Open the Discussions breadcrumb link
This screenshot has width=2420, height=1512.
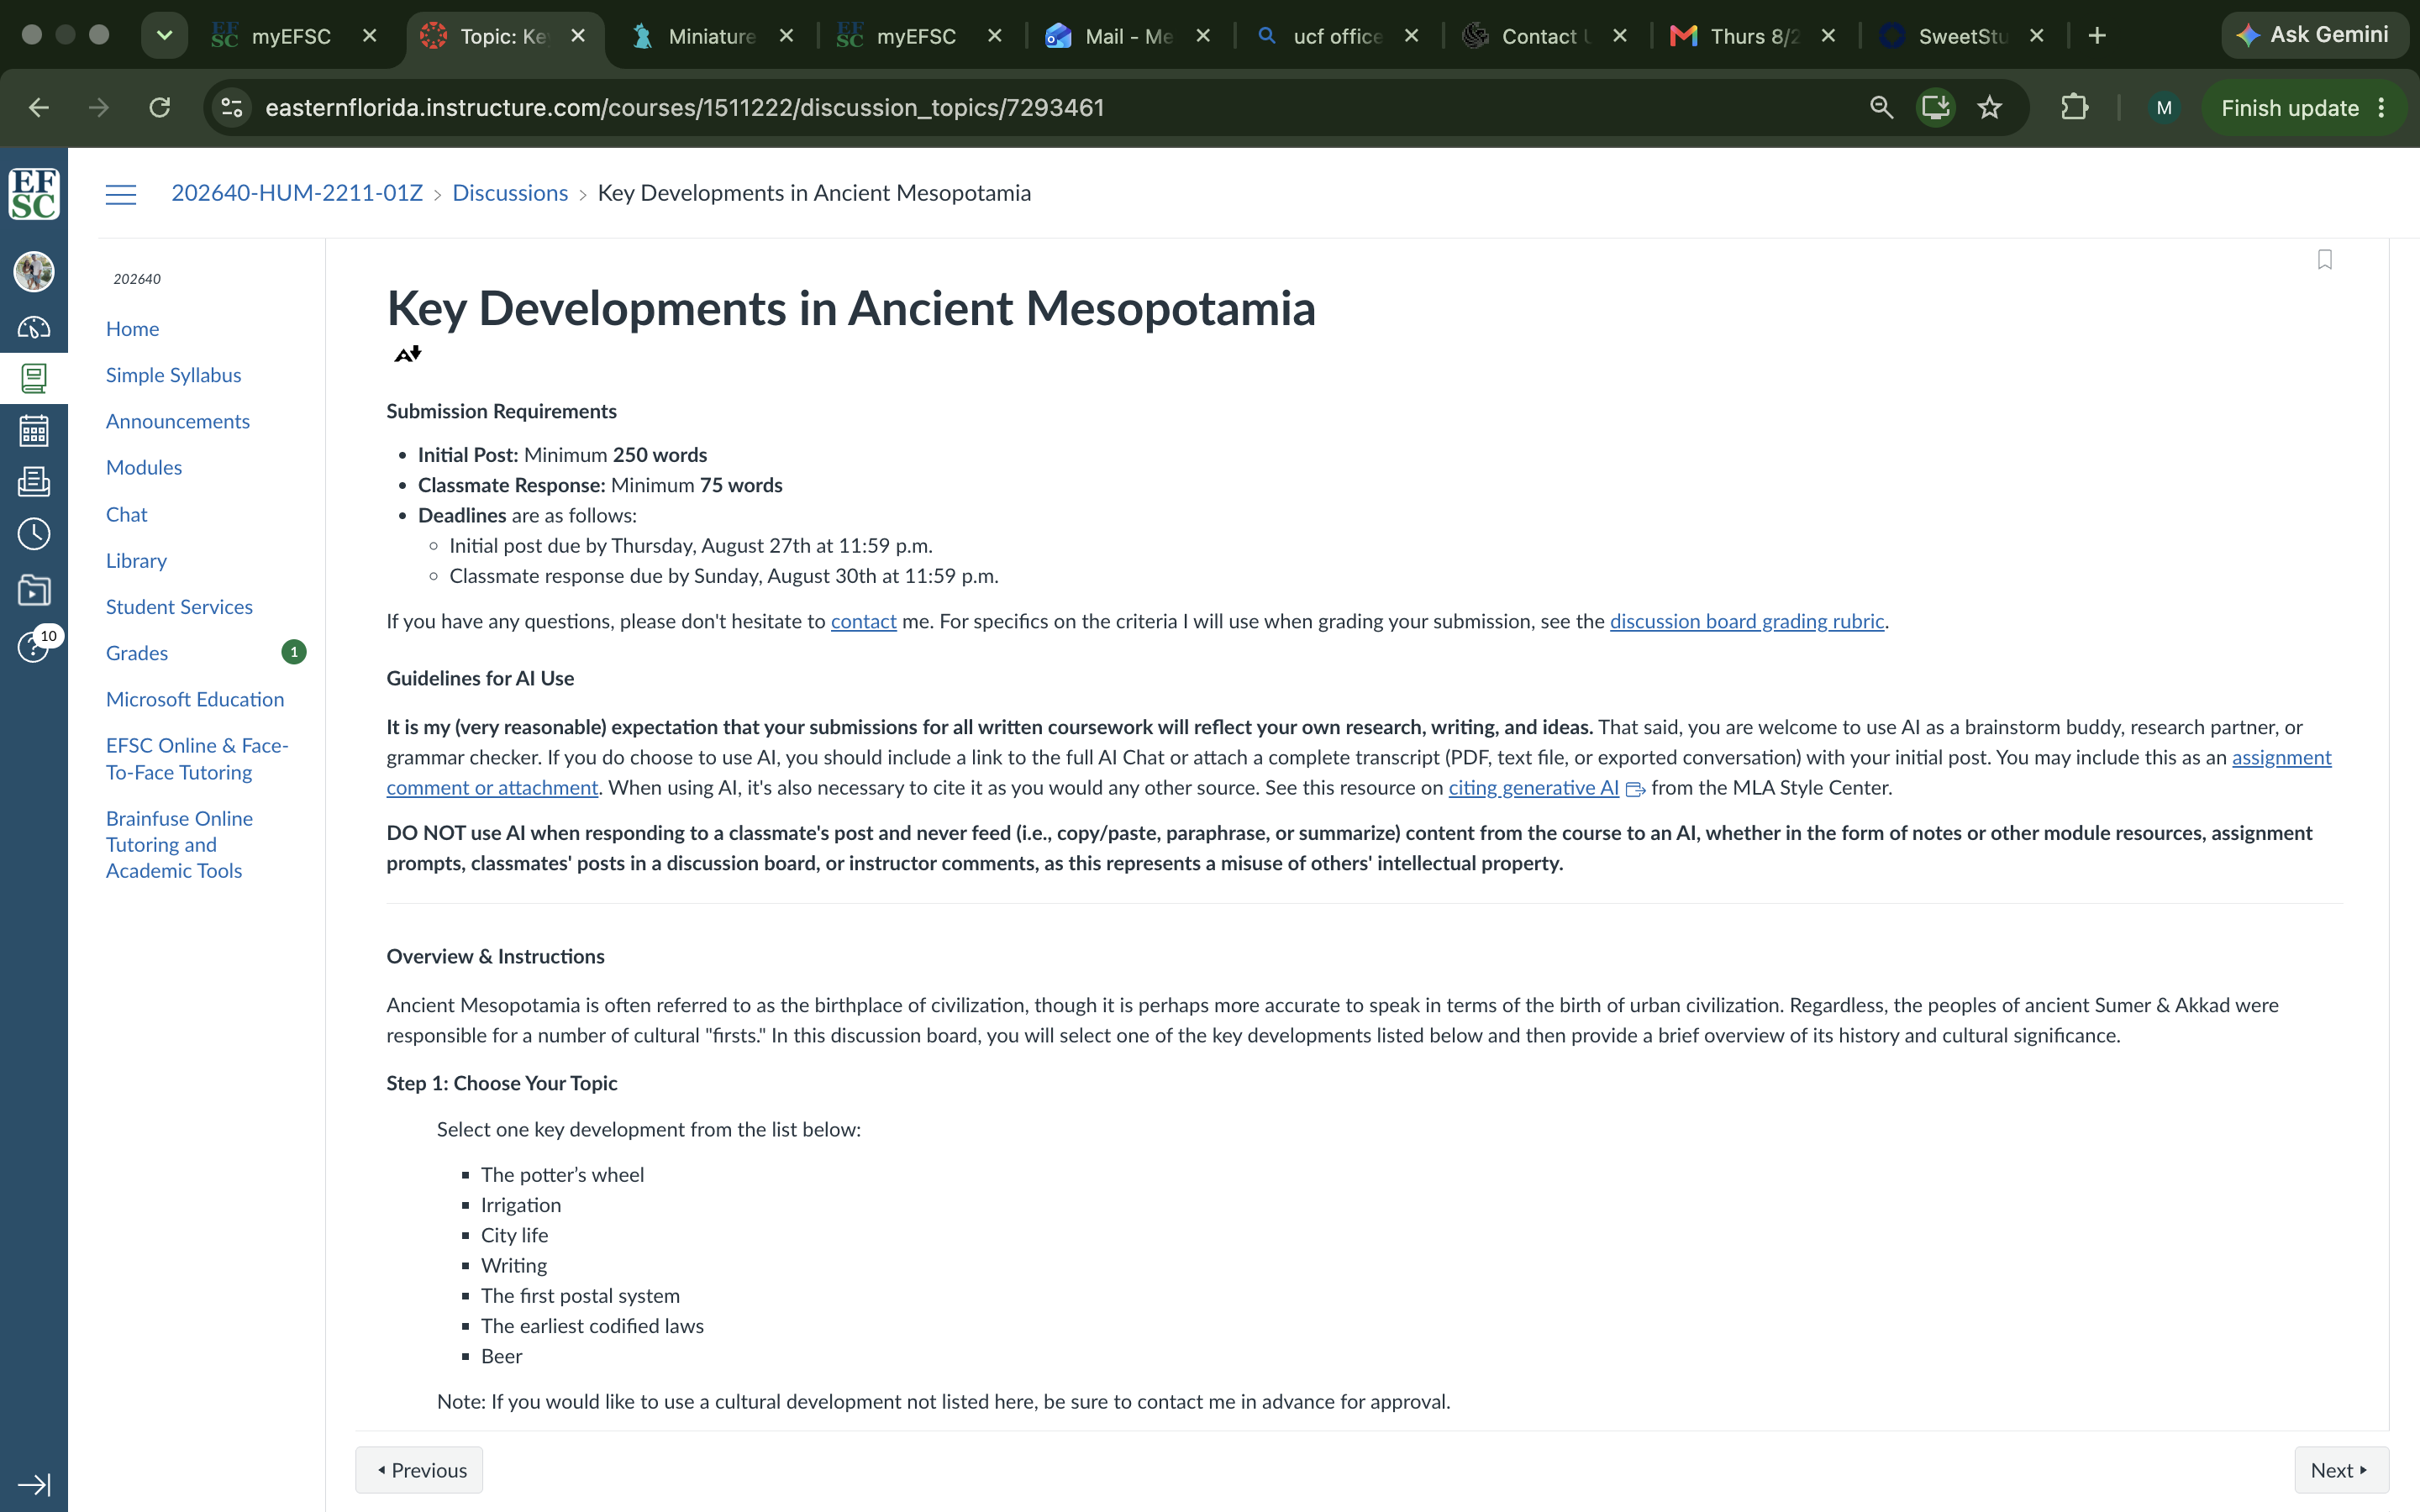point(510,193)
